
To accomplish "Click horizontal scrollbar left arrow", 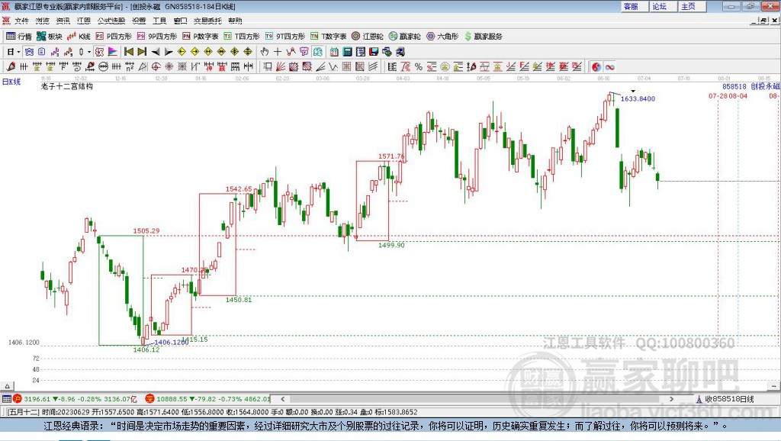I will click(283, 399).
